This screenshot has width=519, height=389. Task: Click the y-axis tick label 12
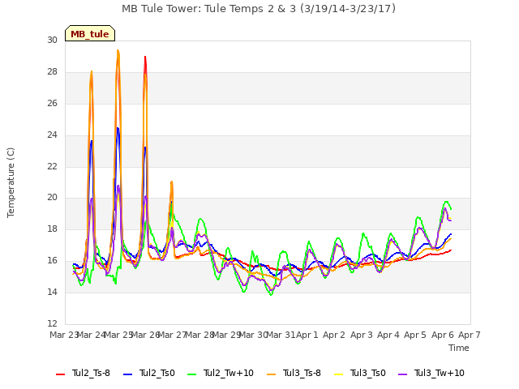tap(52, 323)
